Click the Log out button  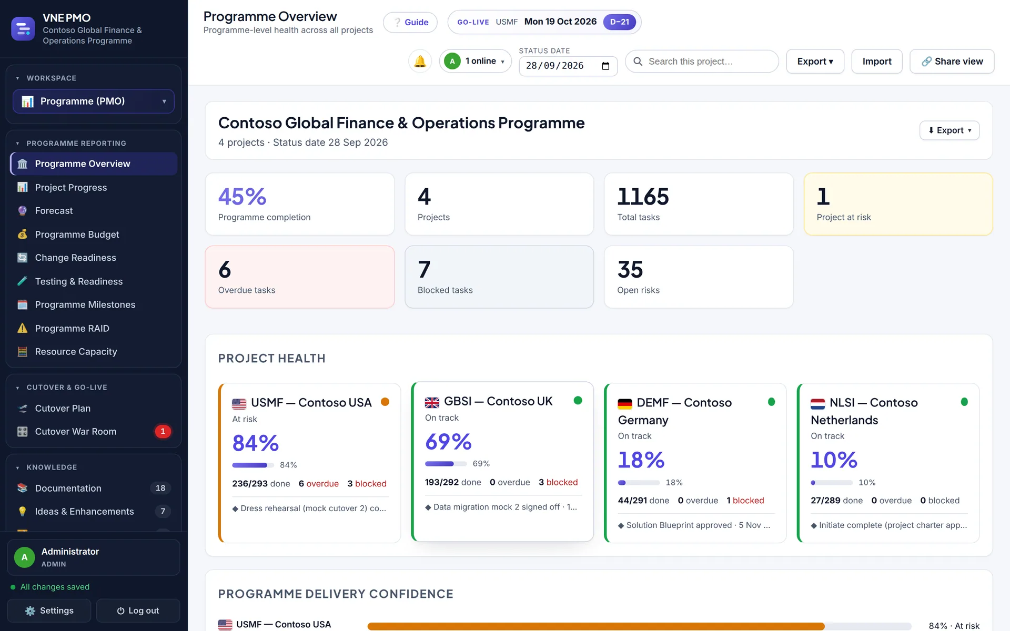click(138, 610)
